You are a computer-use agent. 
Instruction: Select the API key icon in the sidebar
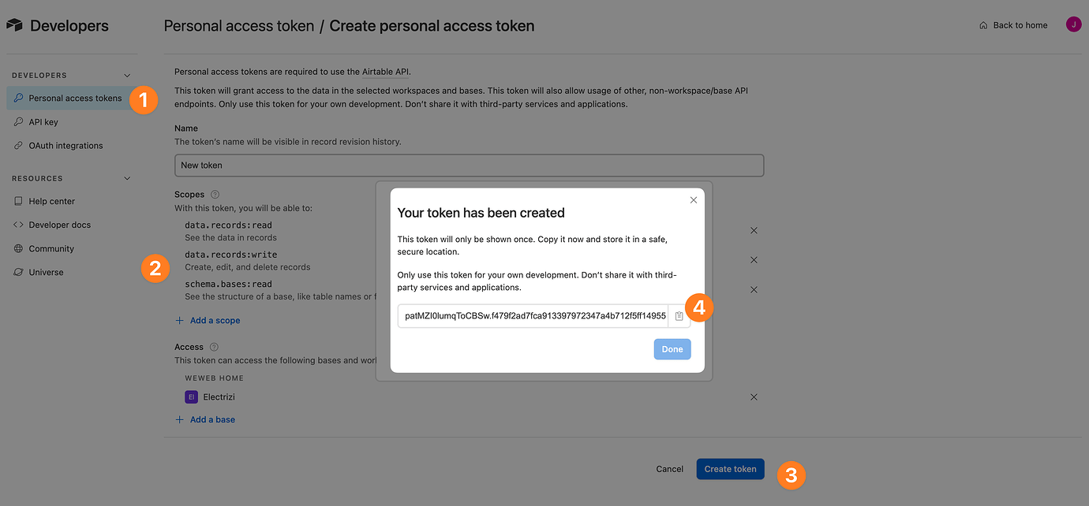pyautogui.click(x=18, y=121)
